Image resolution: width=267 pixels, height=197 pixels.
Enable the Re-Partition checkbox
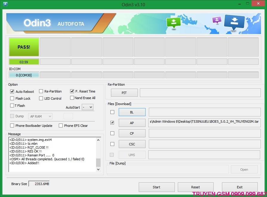41,91
